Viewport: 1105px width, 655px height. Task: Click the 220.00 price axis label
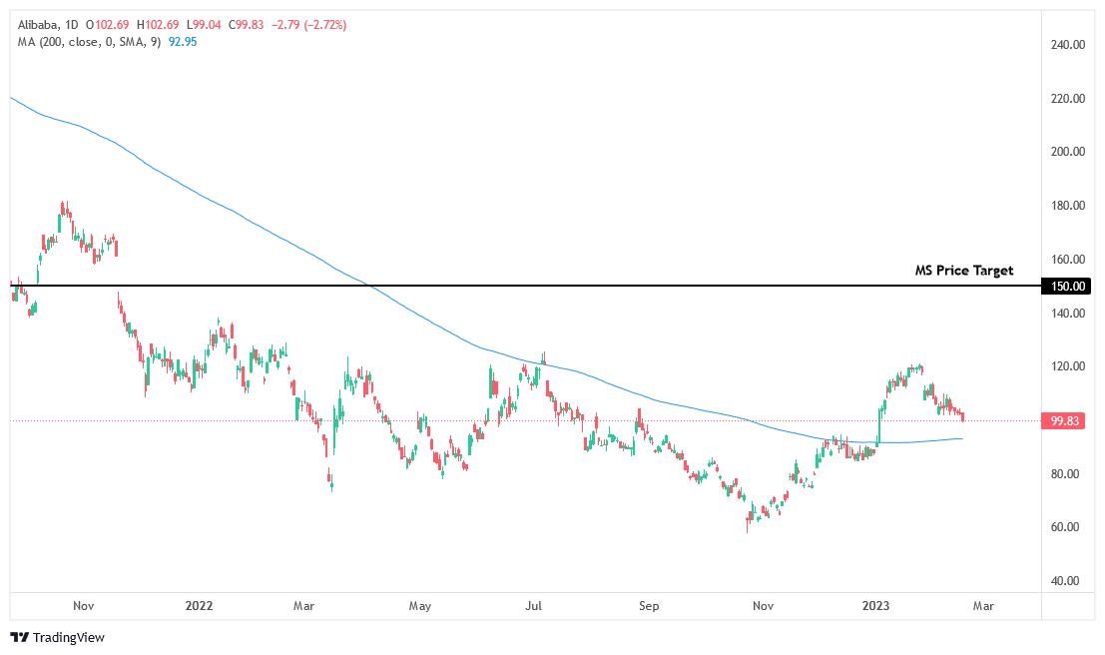pyautogui.click(x=1068, y=98)
